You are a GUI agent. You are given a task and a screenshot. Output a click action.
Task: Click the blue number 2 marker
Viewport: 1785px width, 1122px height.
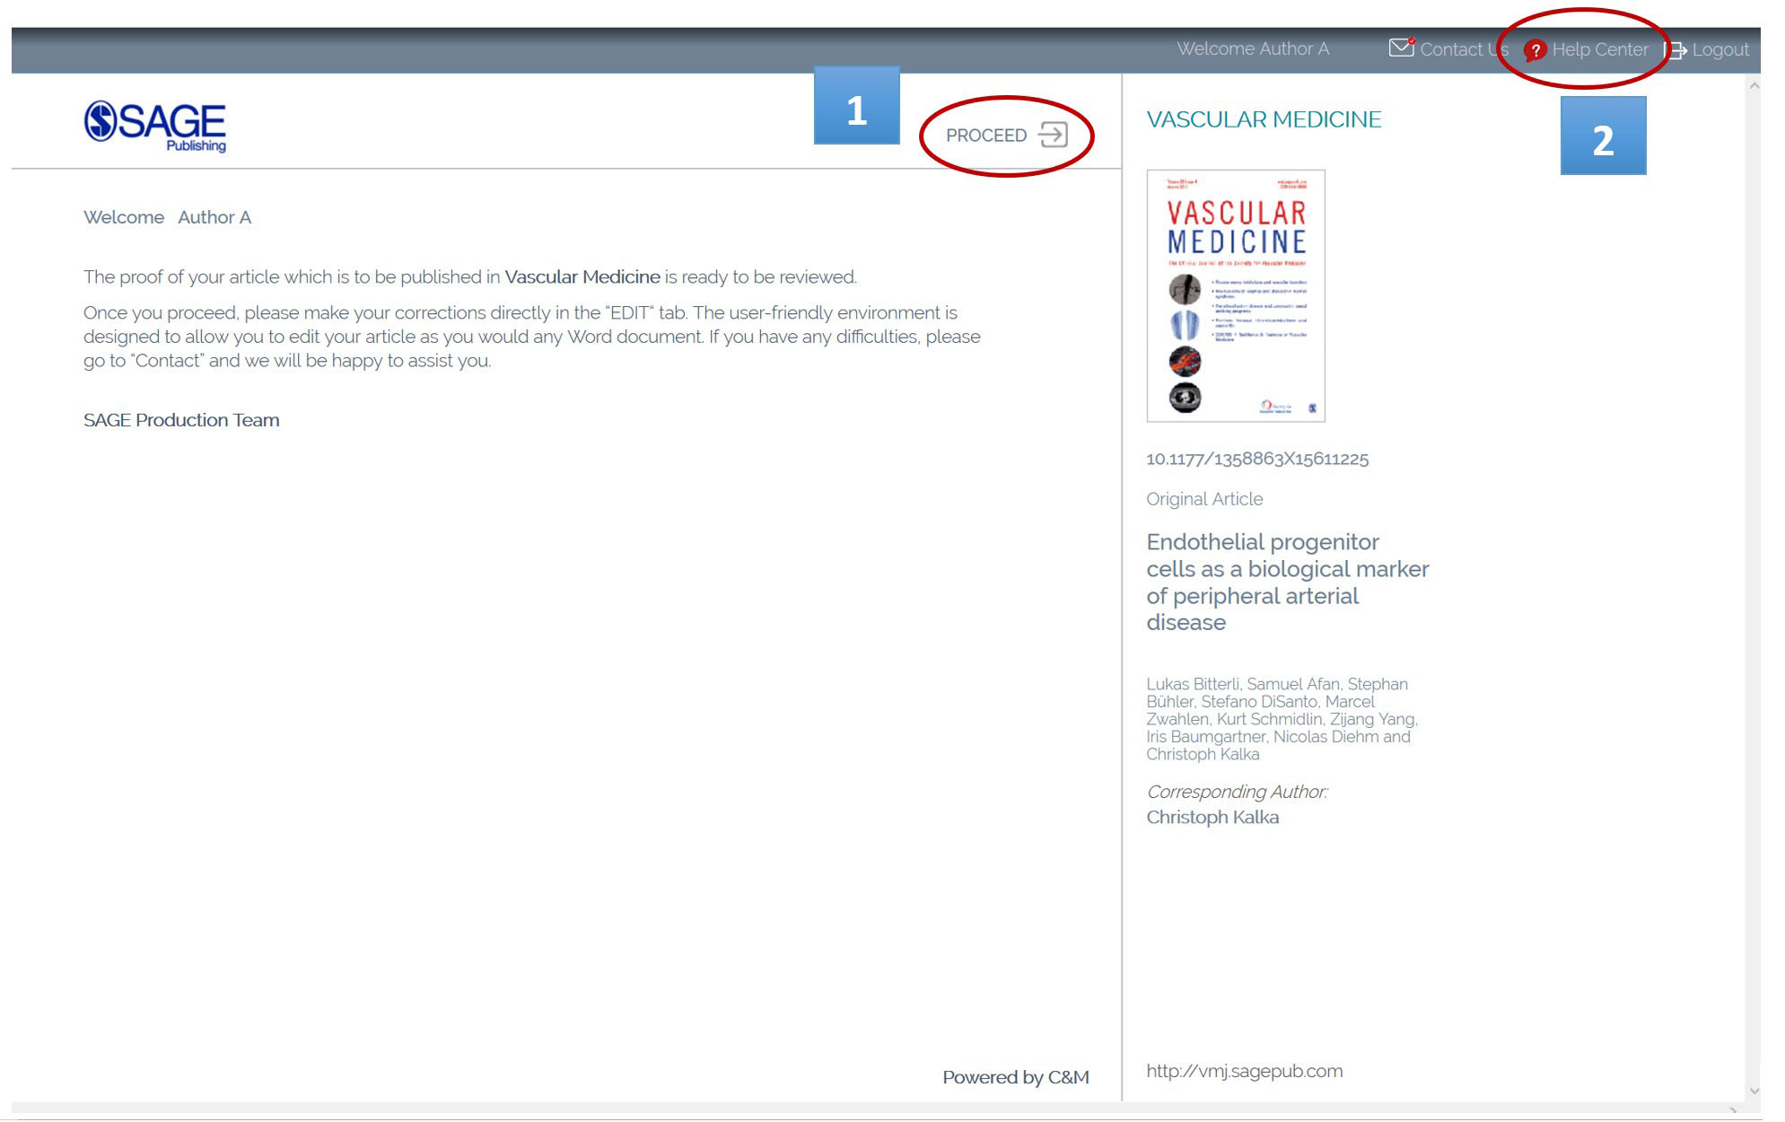coord(1603,136)
